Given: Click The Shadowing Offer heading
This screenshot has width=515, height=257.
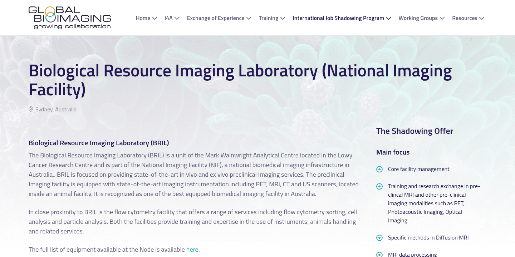Looking at the screenshot, I should pyautogui.click(x=415, y=131).
